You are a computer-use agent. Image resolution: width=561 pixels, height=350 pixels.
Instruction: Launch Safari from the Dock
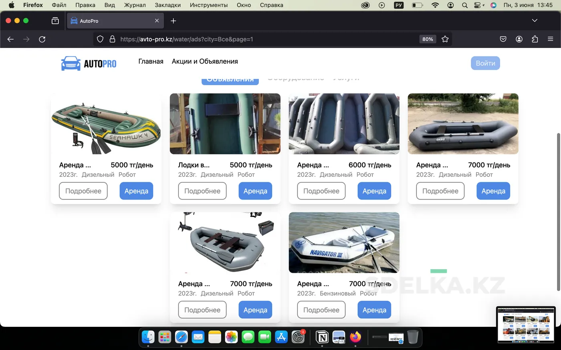tap(182, 337)
